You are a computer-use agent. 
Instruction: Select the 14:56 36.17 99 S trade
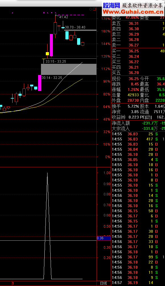click(138, 257)
